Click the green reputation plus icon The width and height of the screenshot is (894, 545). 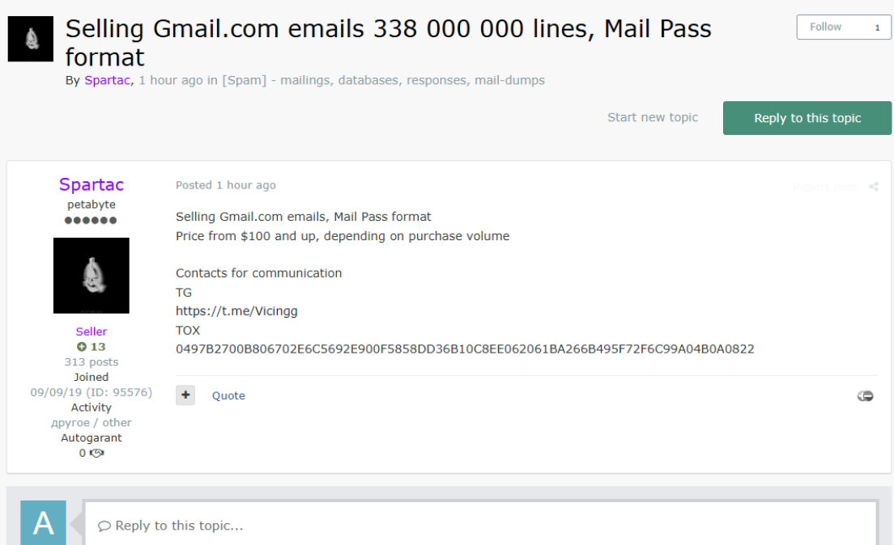coord(81,347)
